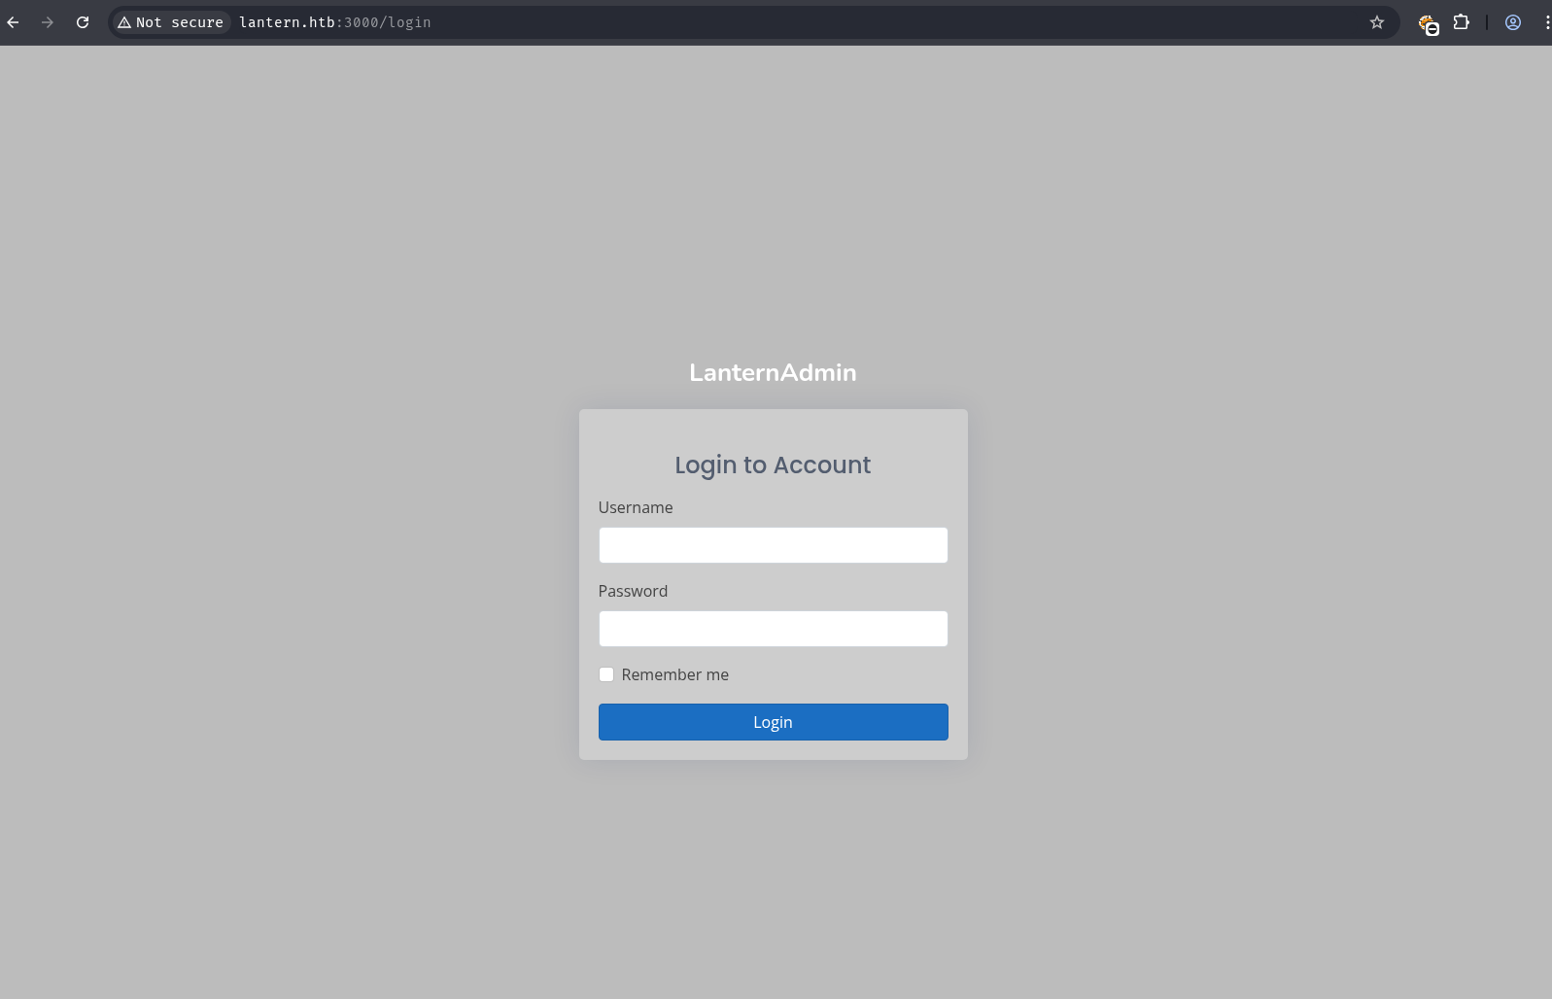Open the Not secure site info badge
This screenshot has width=1552, height=999.
(x=171, y=22)
